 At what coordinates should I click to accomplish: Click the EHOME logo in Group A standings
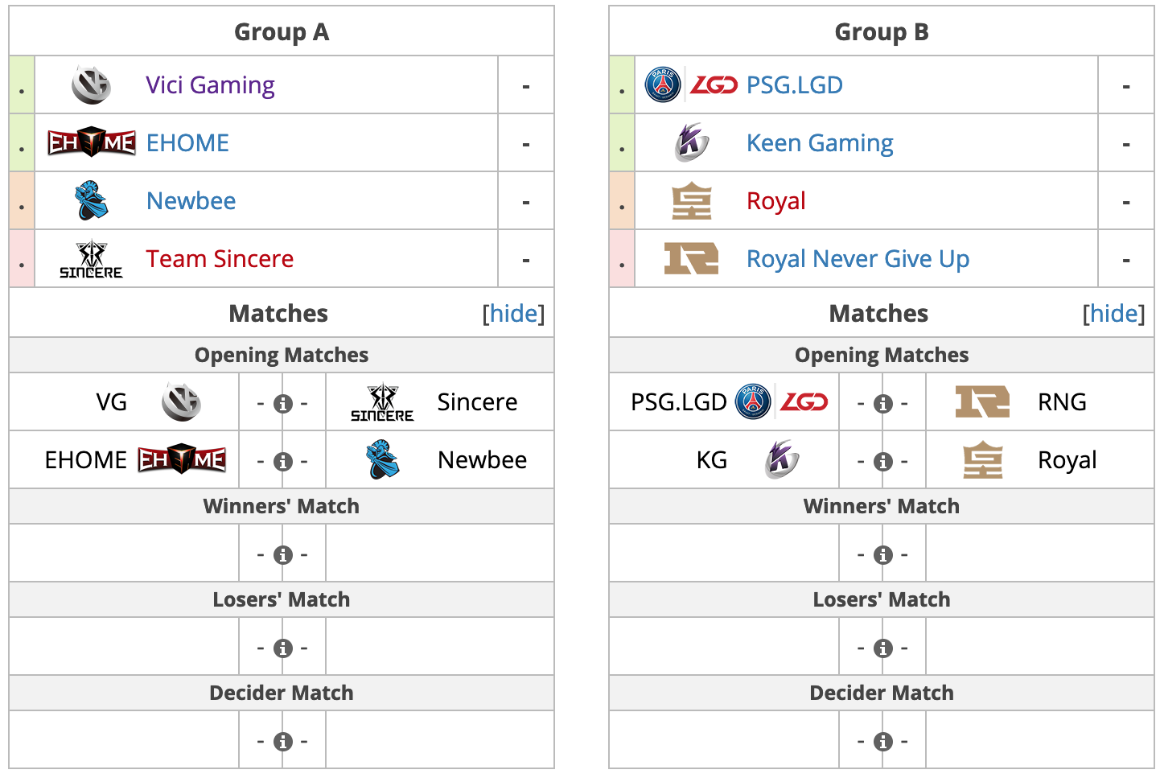click(91, 143)
